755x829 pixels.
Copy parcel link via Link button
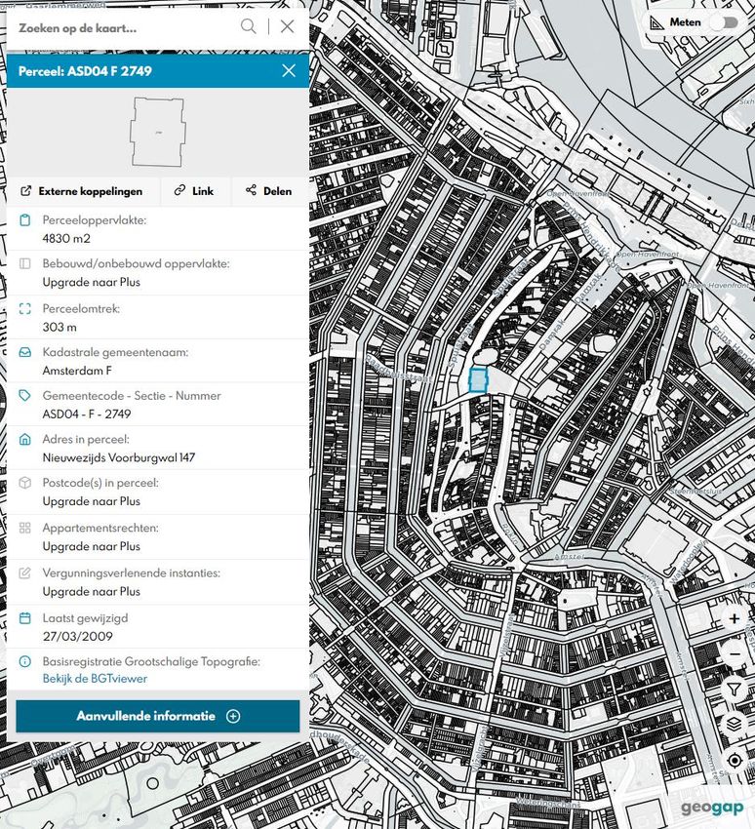tap(194, 191)
